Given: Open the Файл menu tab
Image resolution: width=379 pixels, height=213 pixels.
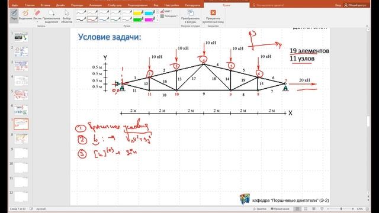Looking at the screenshot, I should (x=15, y=5).
